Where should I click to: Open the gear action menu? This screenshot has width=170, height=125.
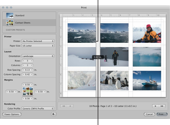53,114
